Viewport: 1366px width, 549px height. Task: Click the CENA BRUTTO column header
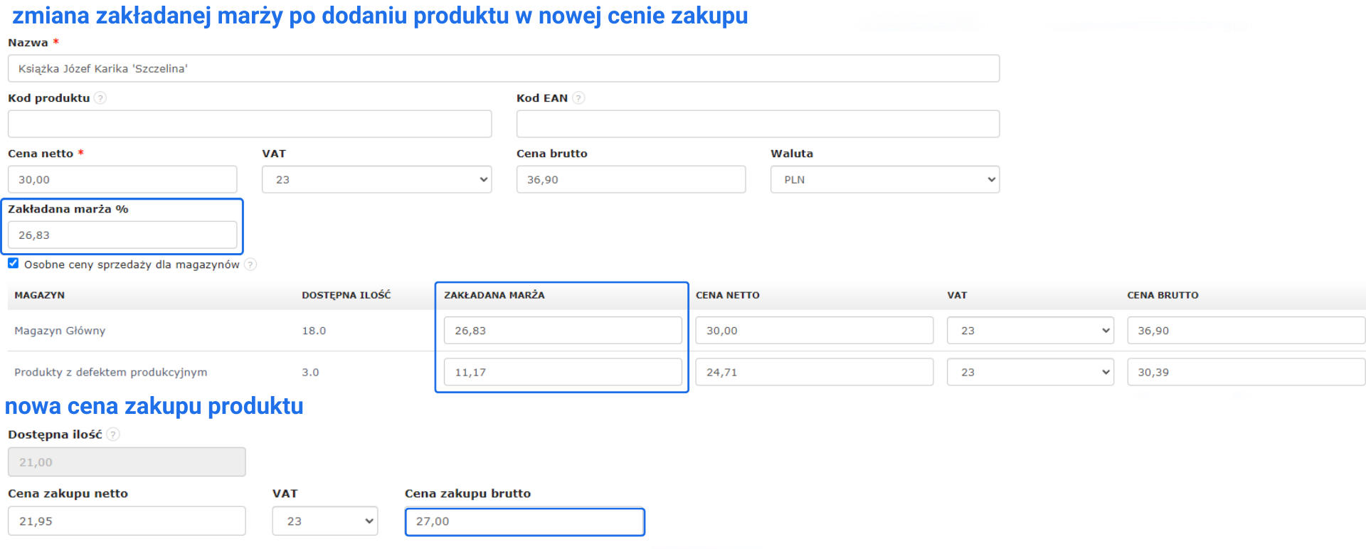[1163, 295]
